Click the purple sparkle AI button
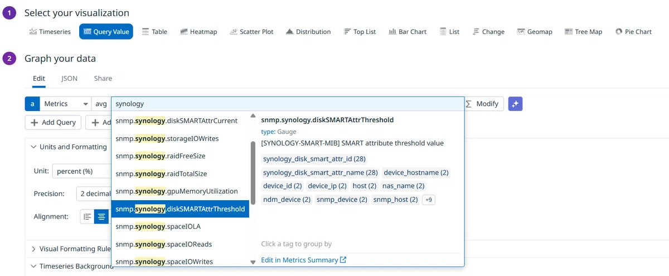This screenshot has height=276, width=669. pyautogui.click(x=515, y=104)
